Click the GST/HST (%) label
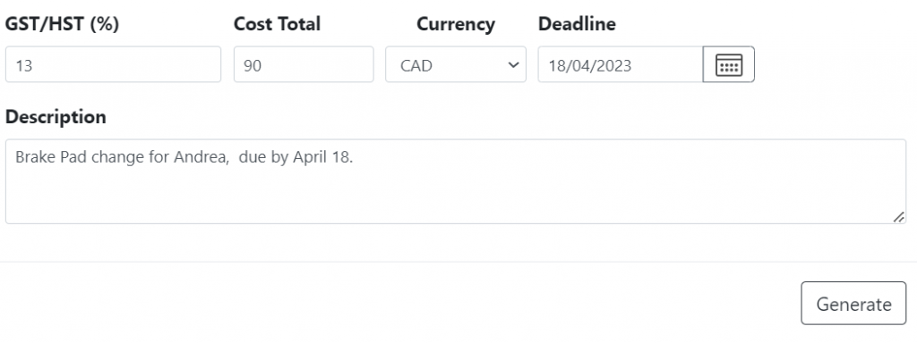Image resolution: width=917 pixels, height=343 pixels. (62, 24)
